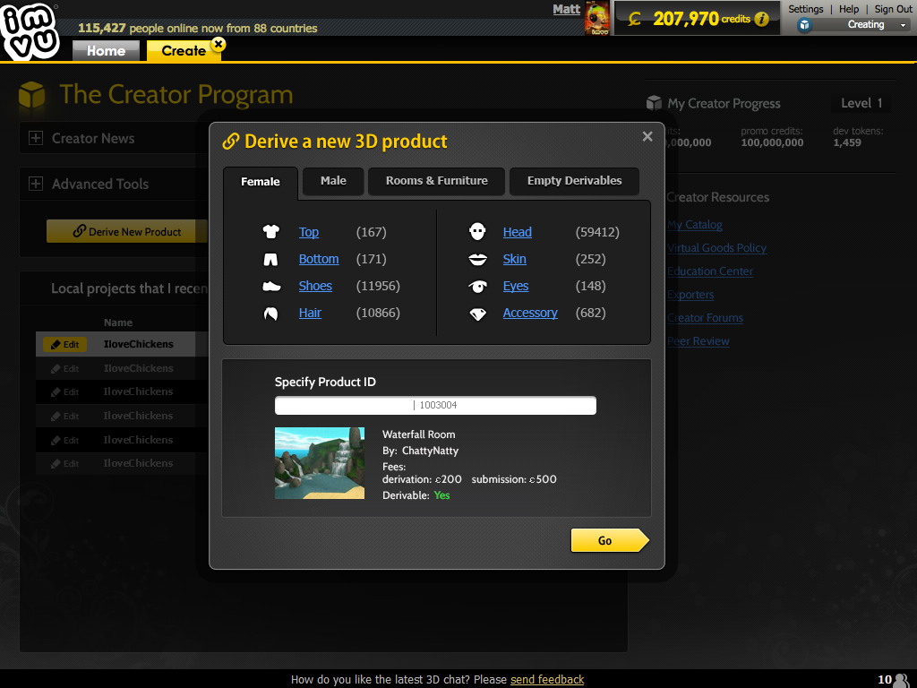Open the Creator Forums link
917x688 pixels.
(706, 318)
